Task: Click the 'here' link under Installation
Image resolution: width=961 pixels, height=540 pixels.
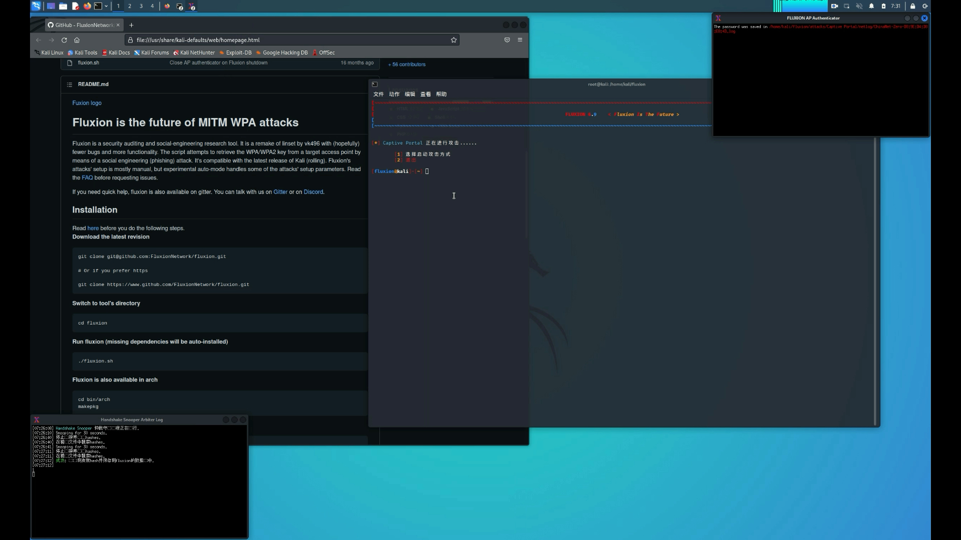Action: coord(93,228)
